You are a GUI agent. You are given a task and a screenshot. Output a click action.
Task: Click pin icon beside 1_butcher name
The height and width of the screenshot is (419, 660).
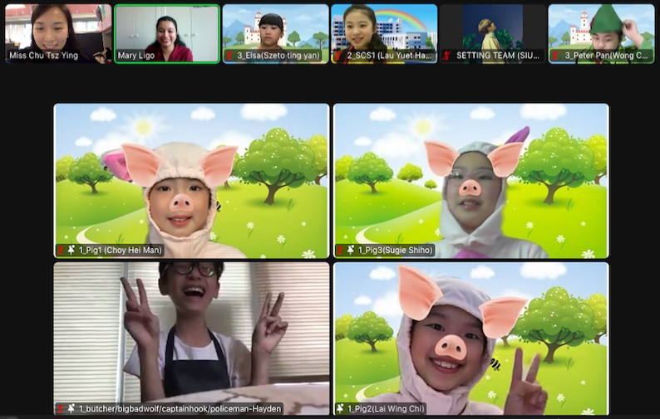click(x=71, y=408)
